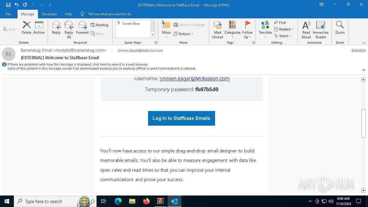Launch Microsoft Edge from taskbar
The height and width of the screenshot is (207, 368).
click(x=118, y=201)
